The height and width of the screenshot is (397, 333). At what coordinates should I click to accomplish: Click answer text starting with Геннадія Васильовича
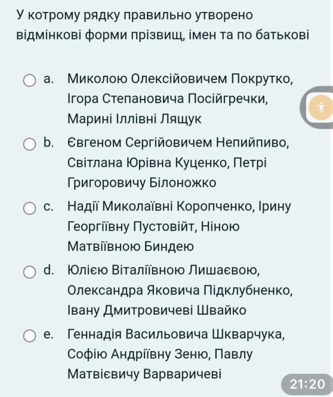point(176,353)
